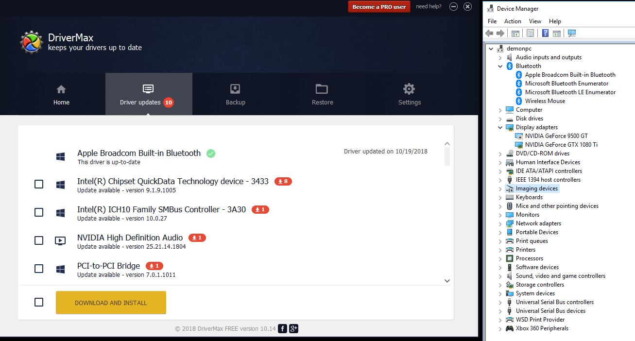Expand the Universal Serial Bus controllers category

500,302
